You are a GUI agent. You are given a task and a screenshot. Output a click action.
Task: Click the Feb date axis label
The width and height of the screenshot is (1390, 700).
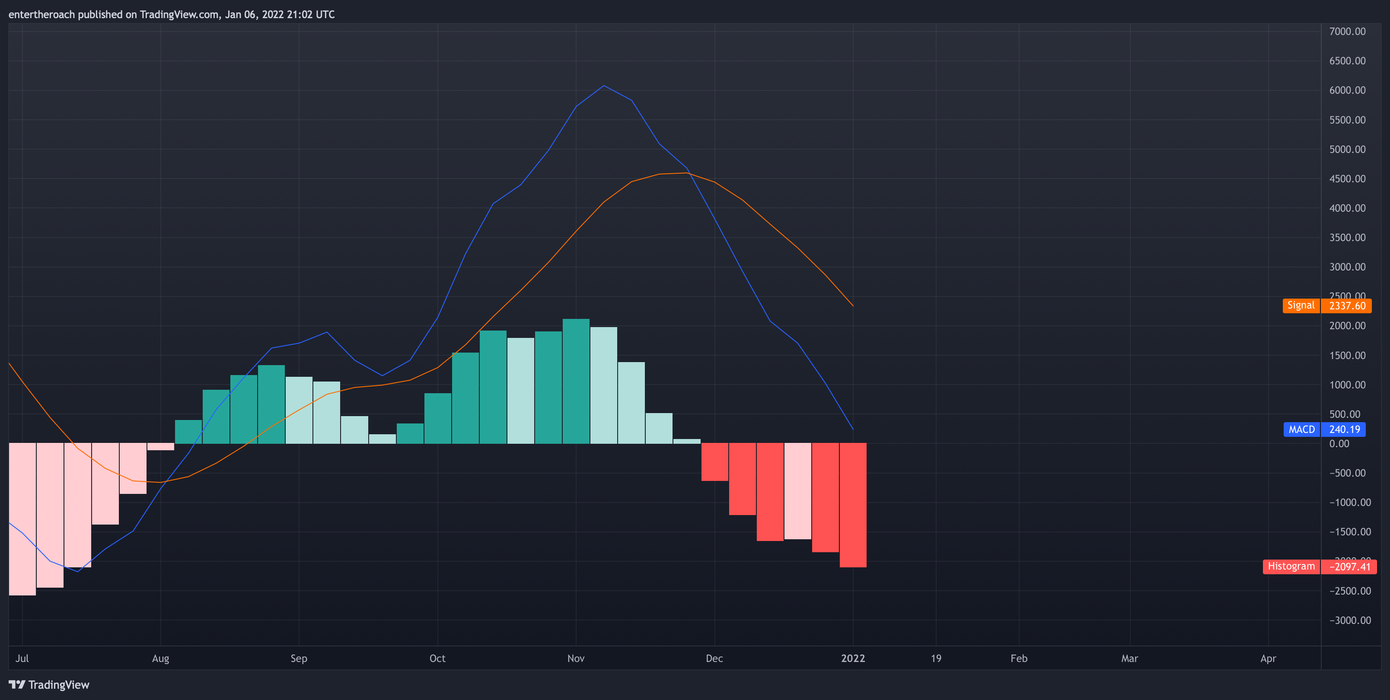1019,658
